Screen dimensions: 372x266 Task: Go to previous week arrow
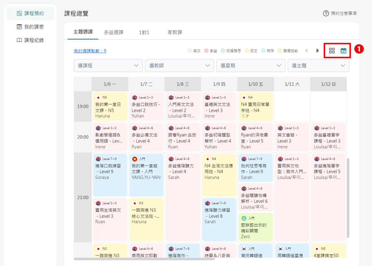click(x=306, y=51)
